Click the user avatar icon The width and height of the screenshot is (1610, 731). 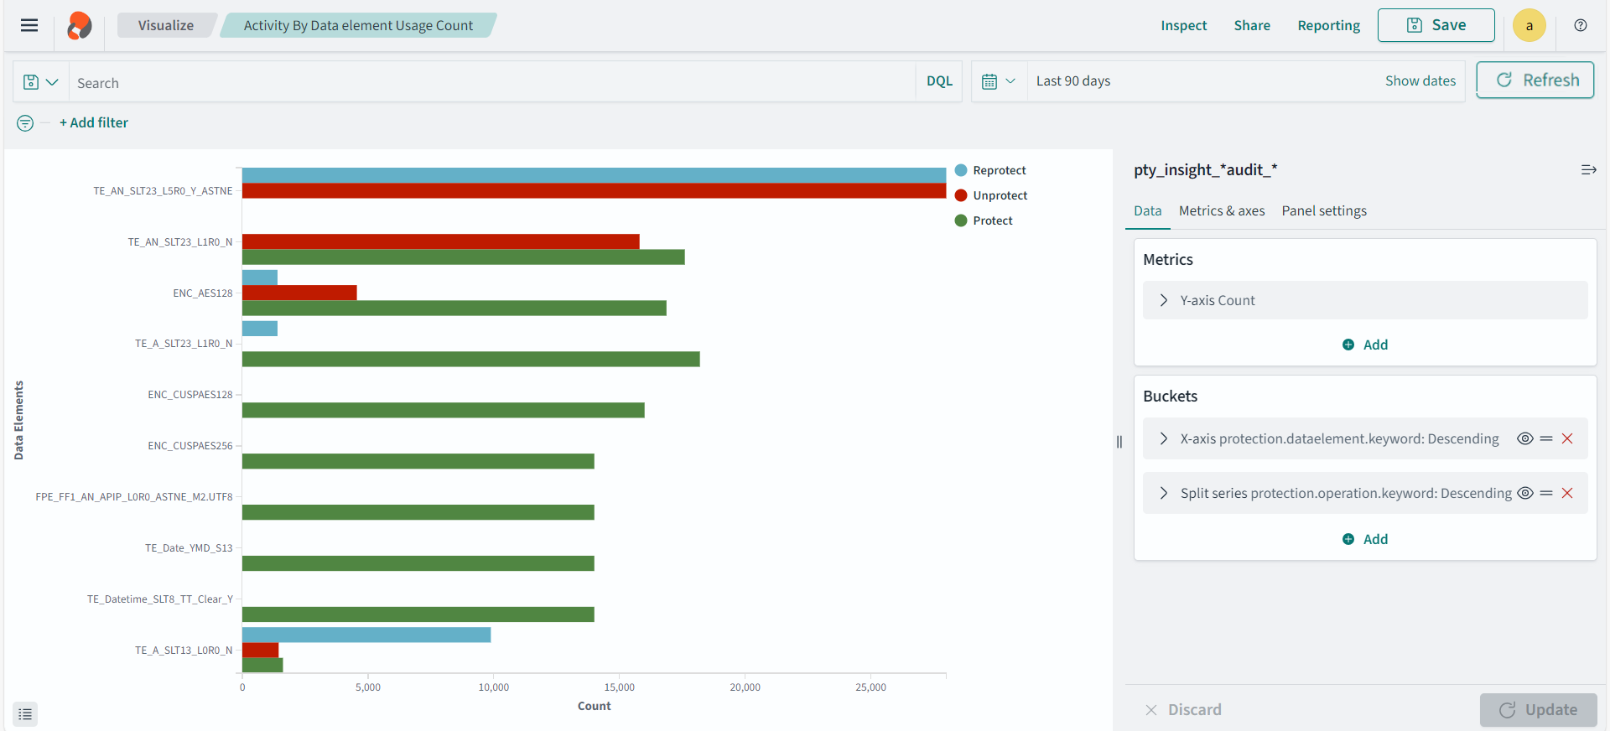[1529, 25]
